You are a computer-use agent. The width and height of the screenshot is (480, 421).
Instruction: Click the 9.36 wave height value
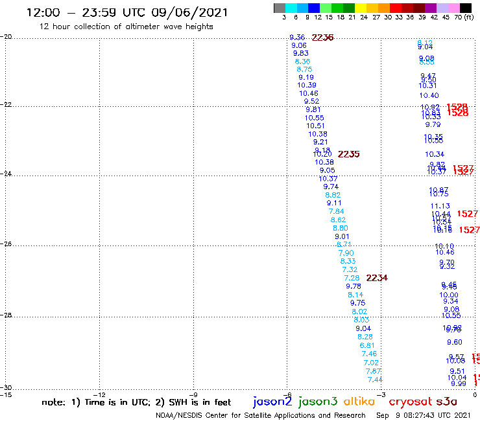coord(297,38)
